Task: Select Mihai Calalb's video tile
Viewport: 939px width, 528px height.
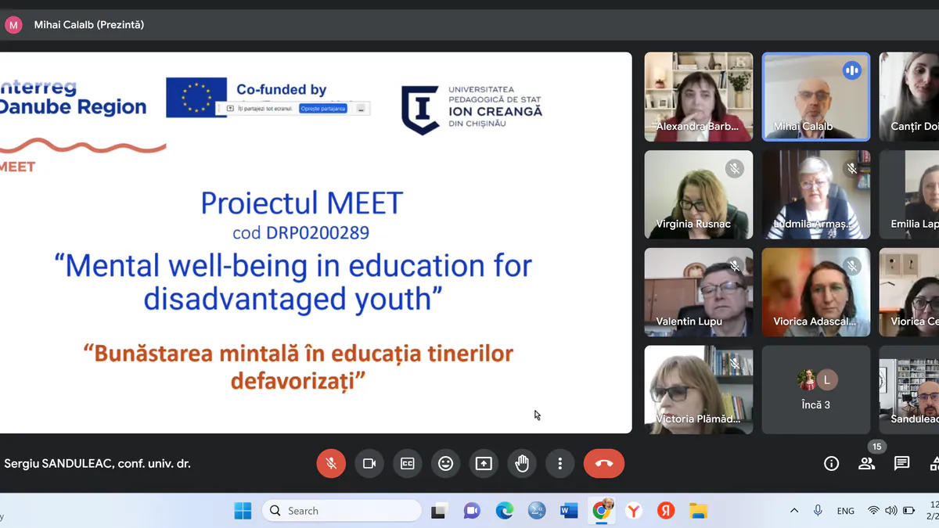Action: (x=815, y=97)
